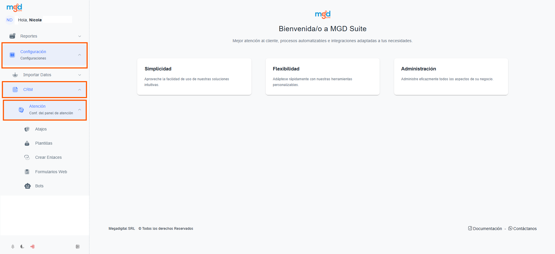Viewport: 555px width, 254px height.
Task: Click the red logout icon
Action: pyautogui.click(x=32, y=246)
